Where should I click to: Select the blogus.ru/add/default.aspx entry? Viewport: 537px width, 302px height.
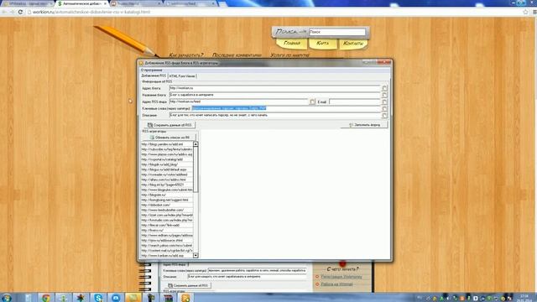167,169
